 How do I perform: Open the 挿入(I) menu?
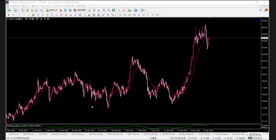pyautogui.click(x=35, y=6)
